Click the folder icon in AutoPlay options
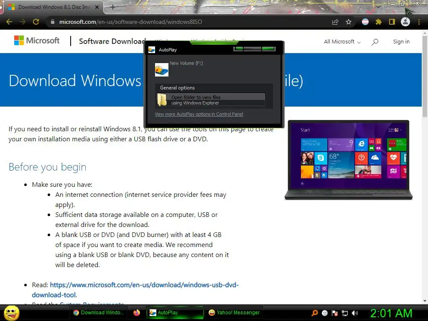This screenshot has width=428, height=321. (162, 100)
